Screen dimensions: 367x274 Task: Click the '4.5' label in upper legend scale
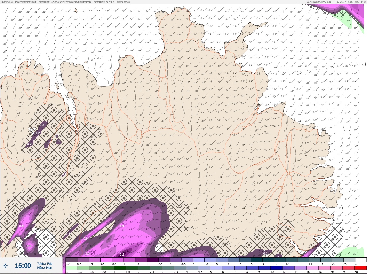point(207,264)
